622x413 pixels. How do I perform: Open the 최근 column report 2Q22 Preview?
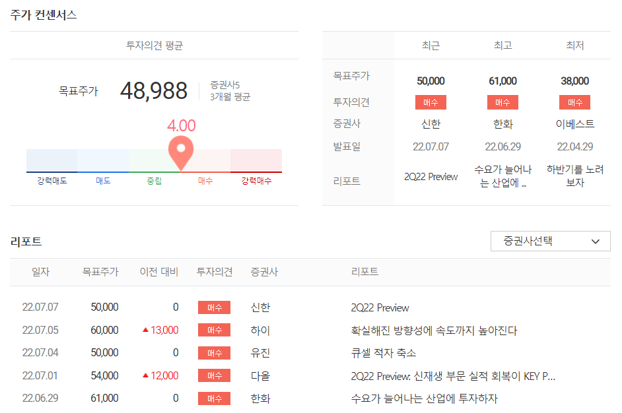[431, 176]
